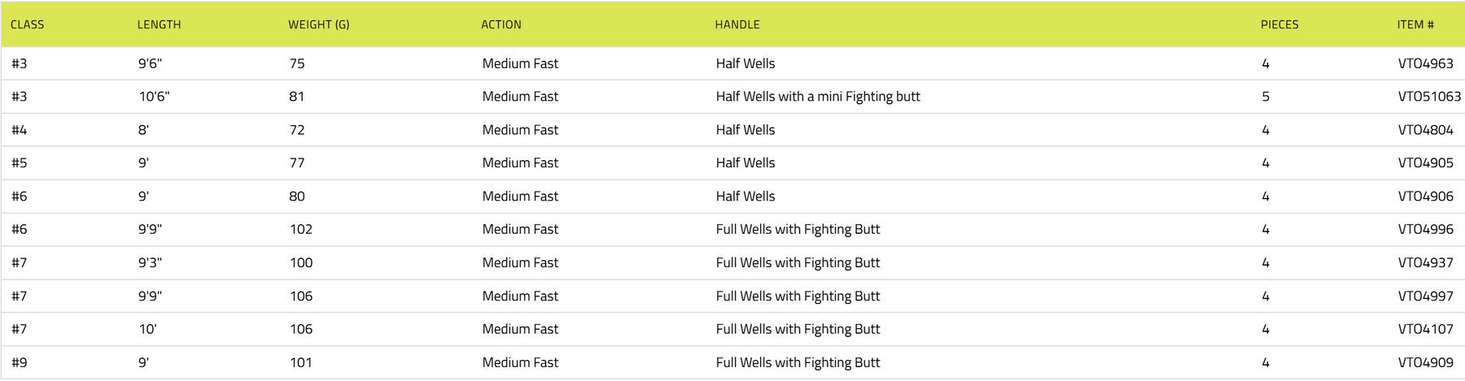Click item number VTO4107
The width and height of the screenshot is (1465, 381).
(x=1425, y=330)
